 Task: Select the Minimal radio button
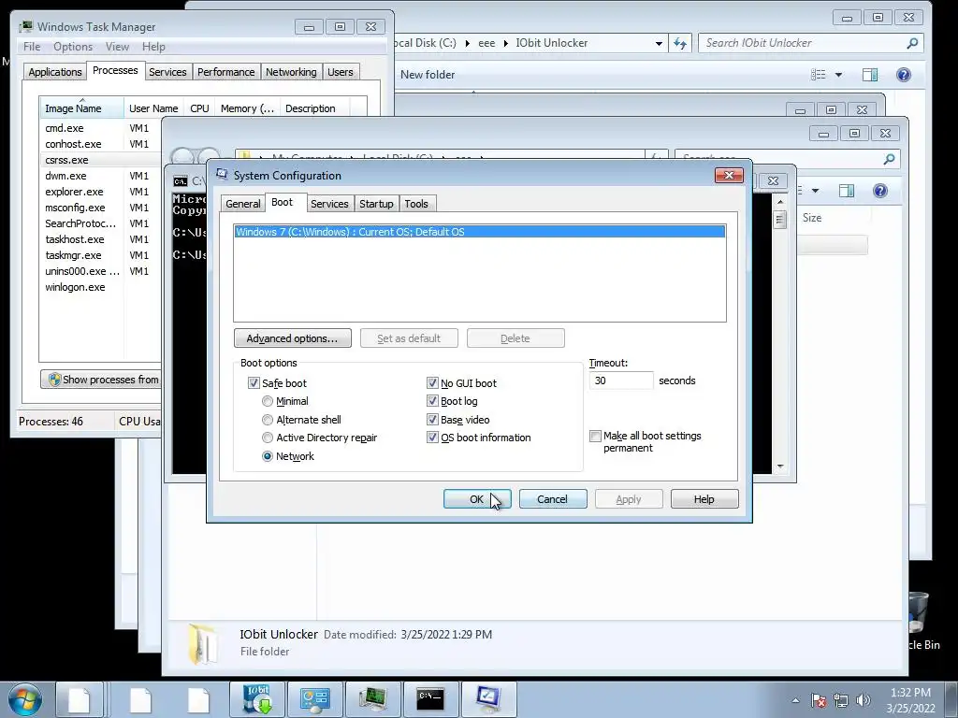[x=267, y=401]
